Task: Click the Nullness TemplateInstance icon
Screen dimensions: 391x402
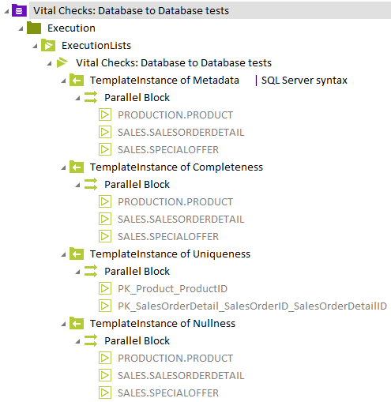Action: tap(77, 323)
